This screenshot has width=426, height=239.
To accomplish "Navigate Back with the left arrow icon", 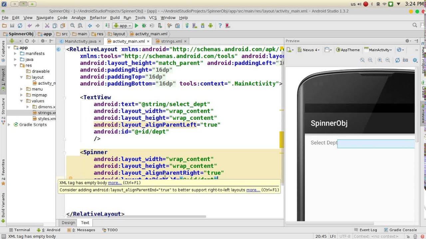I will pyautogui.click(x=90, y=26).
